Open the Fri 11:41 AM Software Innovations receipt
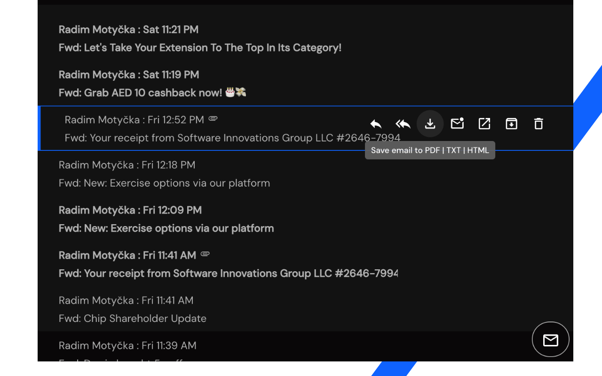This screenshot has height=376, width=602. pyautogui.click(x=228, y=273)
